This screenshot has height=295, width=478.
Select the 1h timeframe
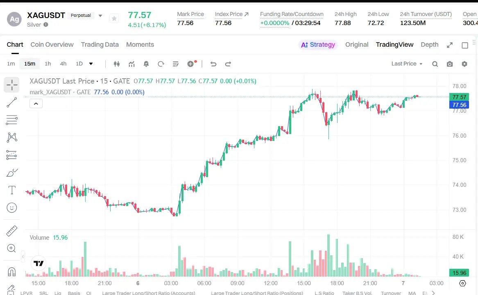pyautogui.click(x=48, y=64)
